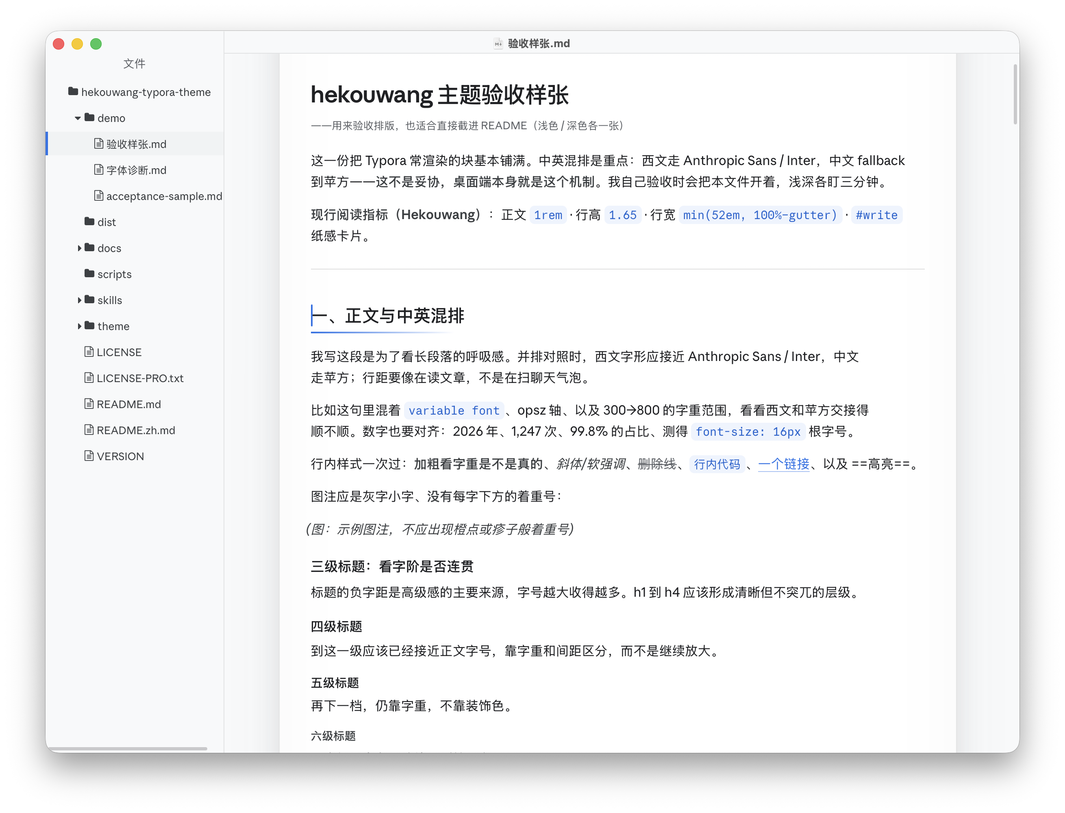
Task: Click the italic caption （图：示例图注…）
Action: [x=440, y=530]
